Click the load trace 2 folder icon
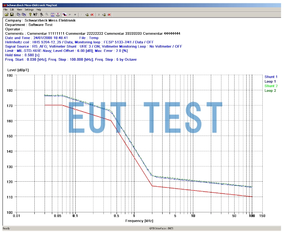This screenshot has height=235, width=285. [104, 15]
